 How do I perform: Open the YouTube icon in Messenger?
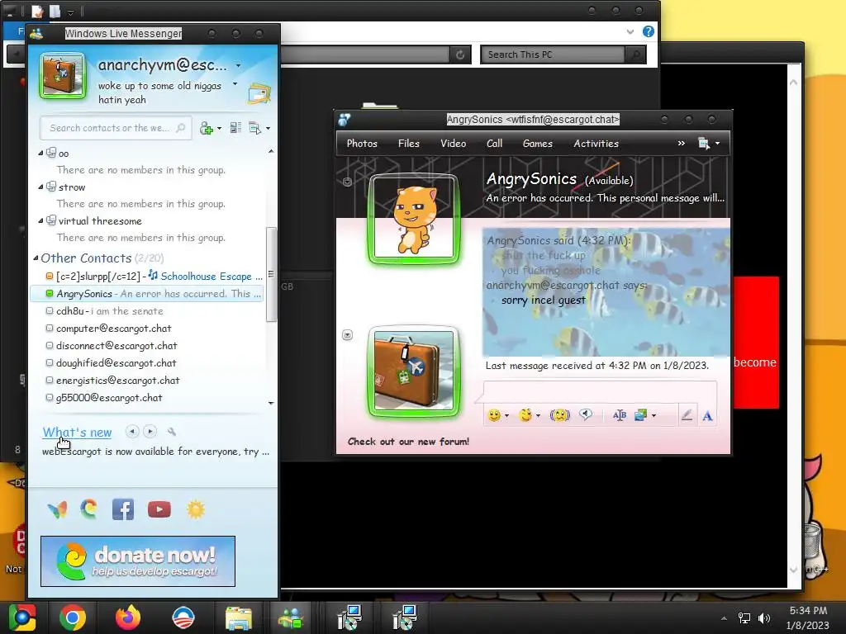tap(159, 509)
